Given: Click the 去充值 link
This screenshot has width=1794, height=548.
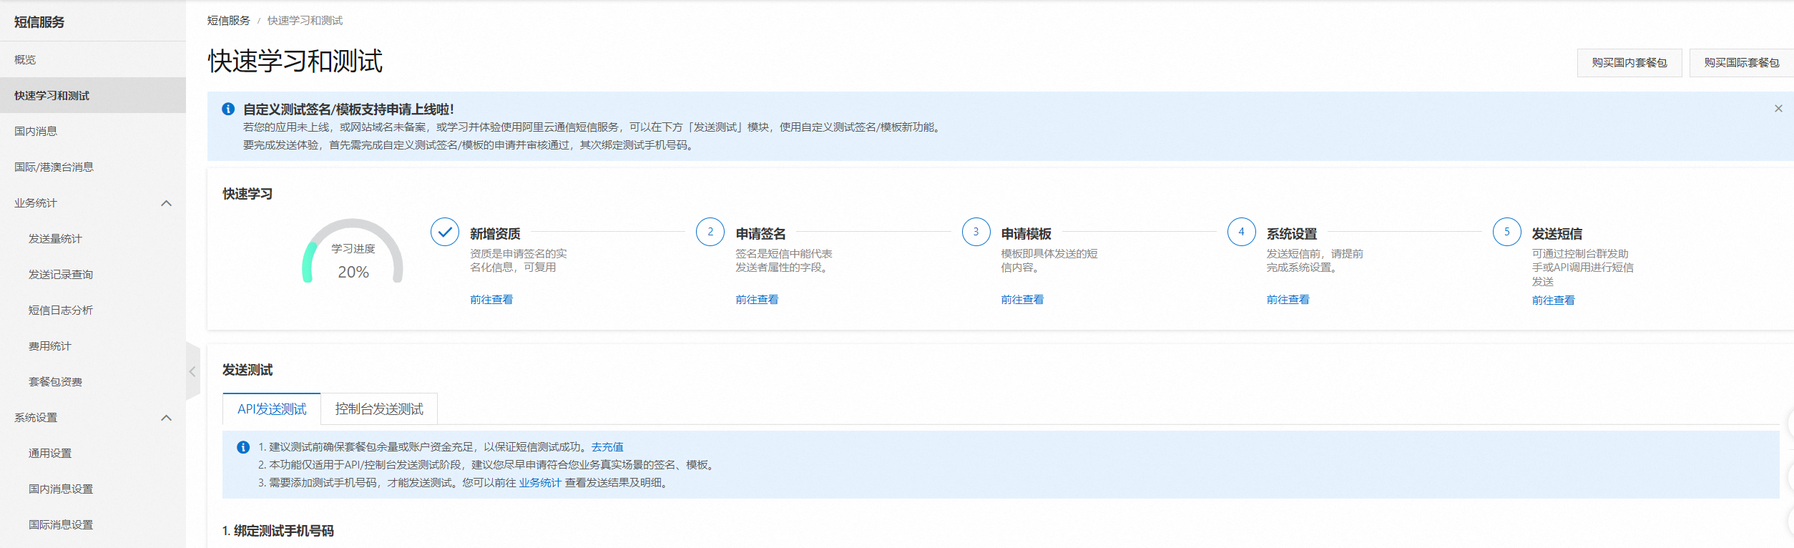Looking at the screenshot, I should coord(607,447).
